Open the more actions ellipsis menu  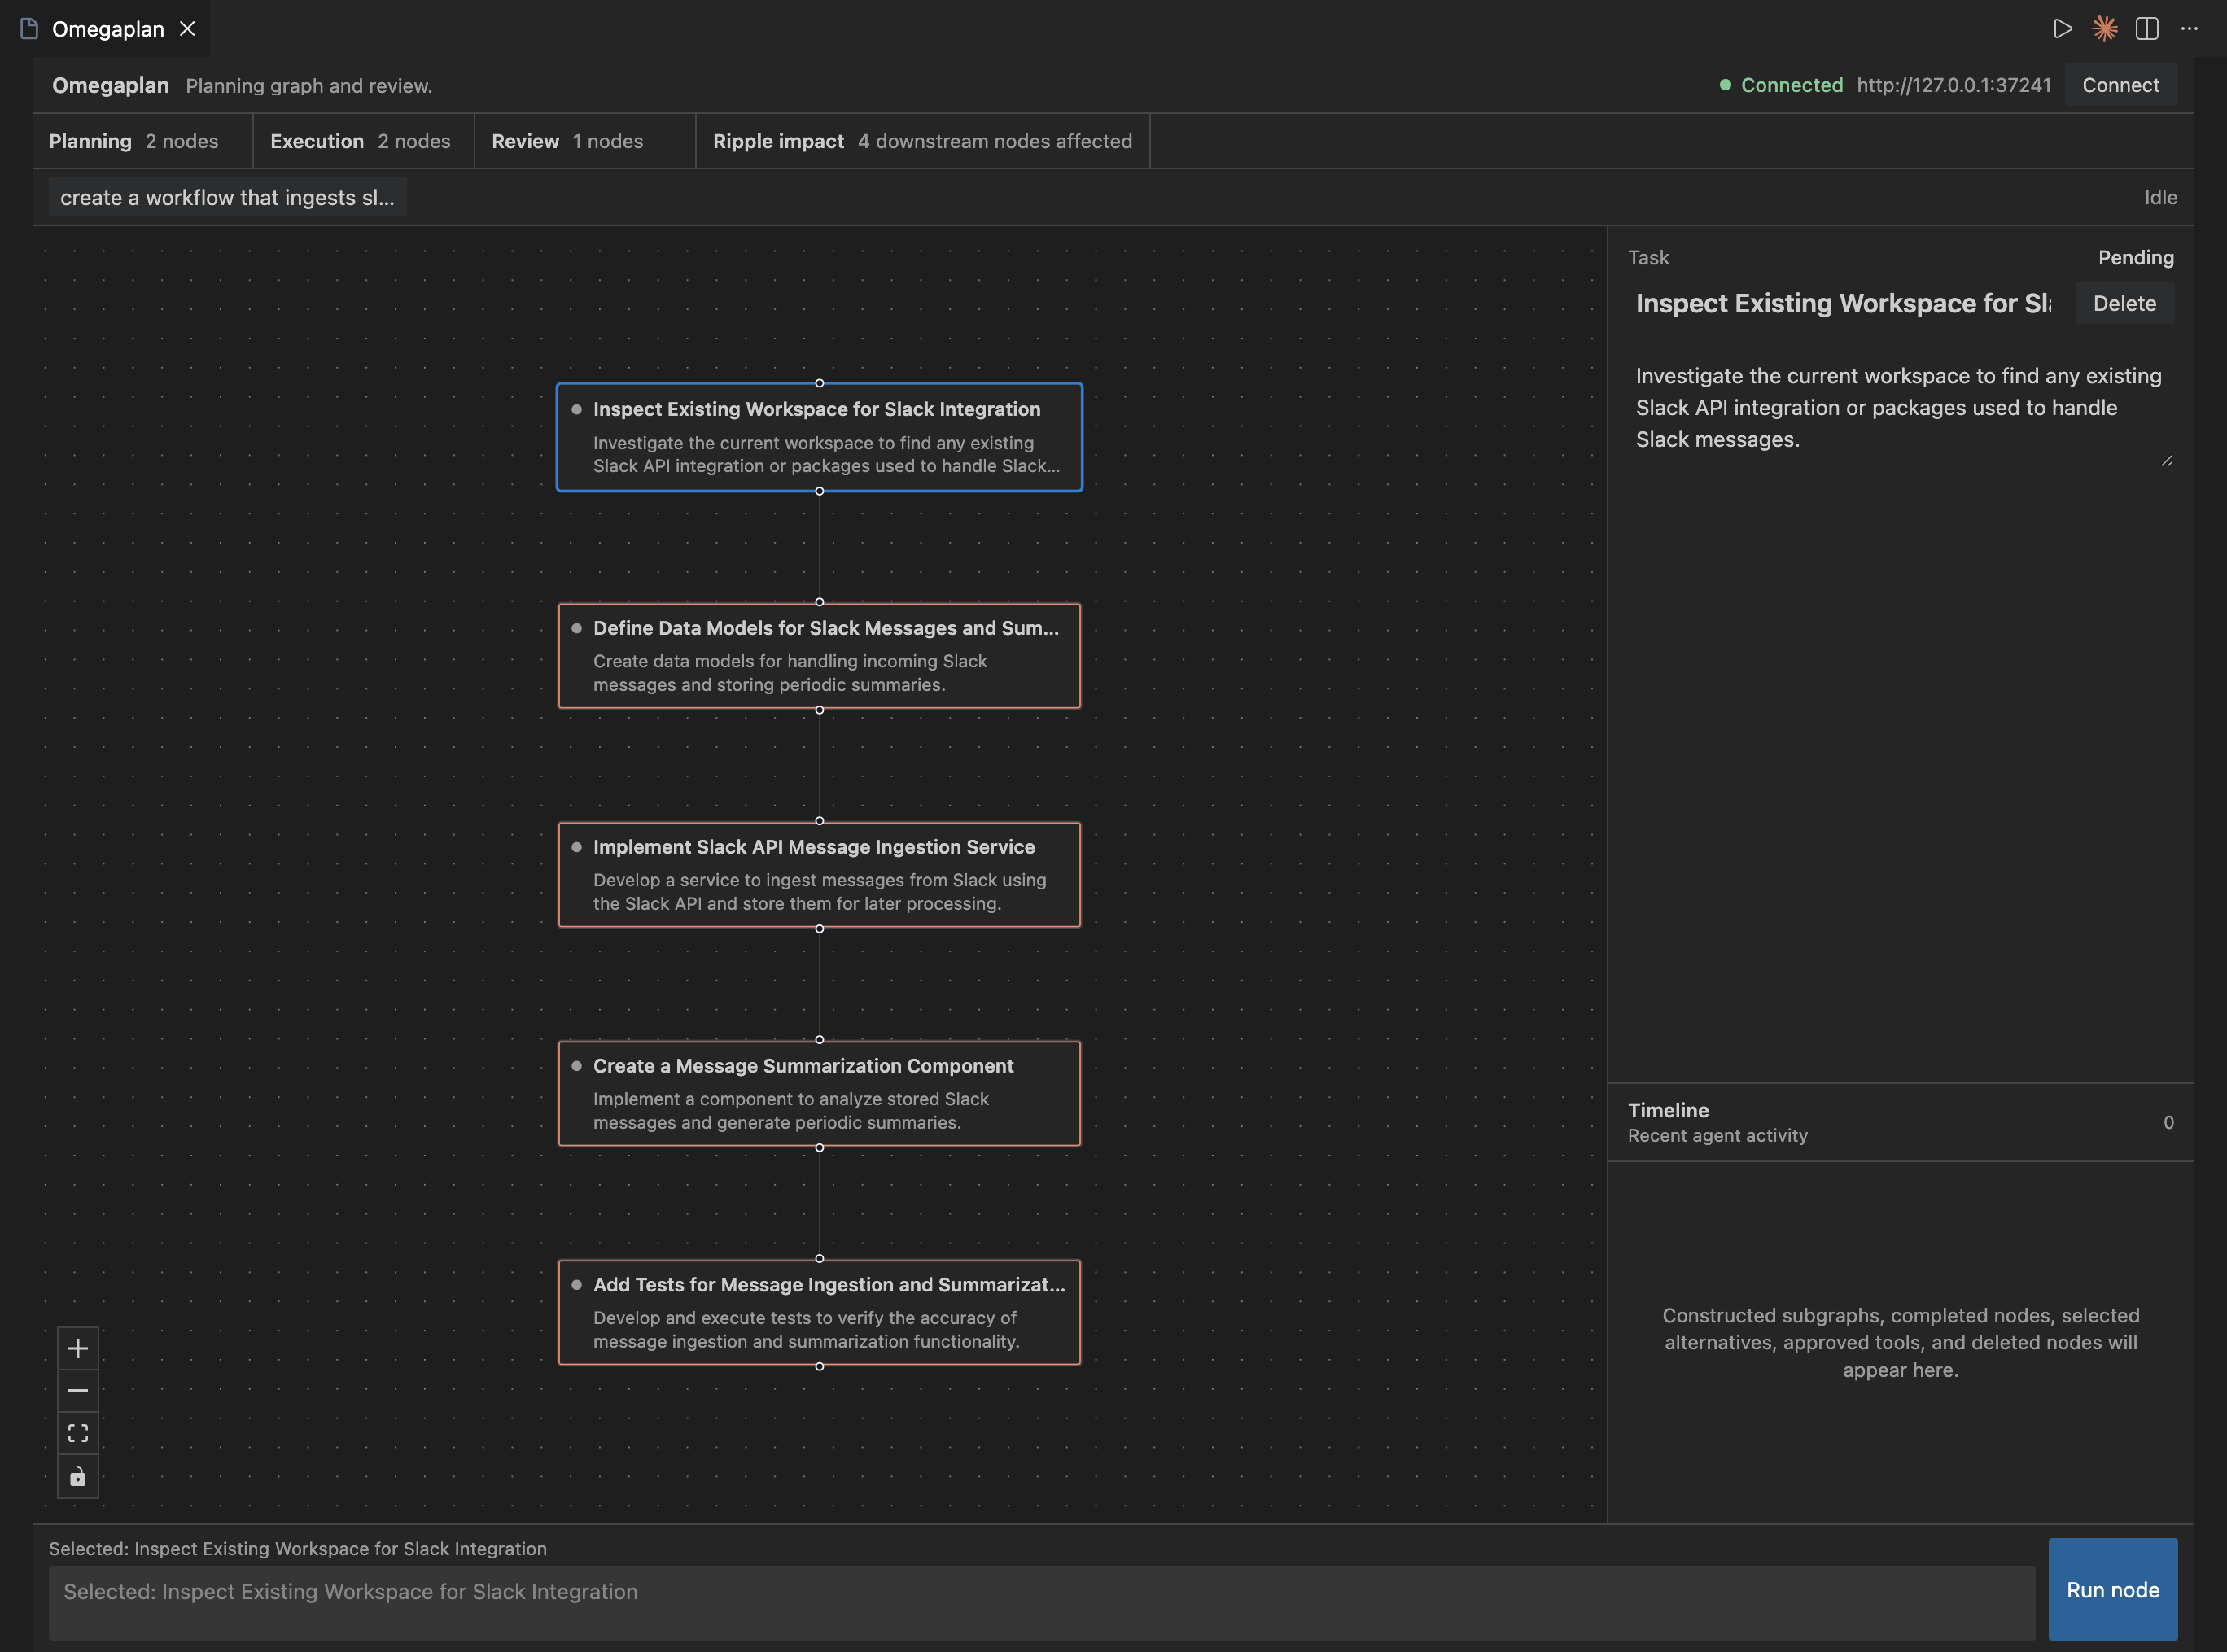coord(2189,29)
